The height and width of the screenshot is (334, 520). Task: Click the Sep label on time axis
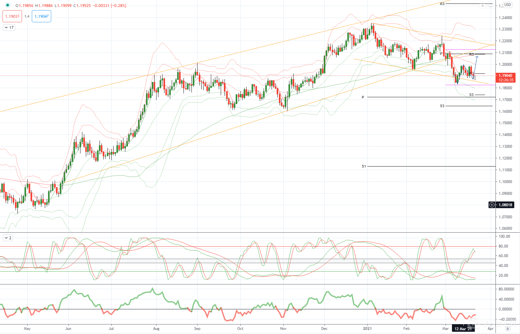point(197,329)
